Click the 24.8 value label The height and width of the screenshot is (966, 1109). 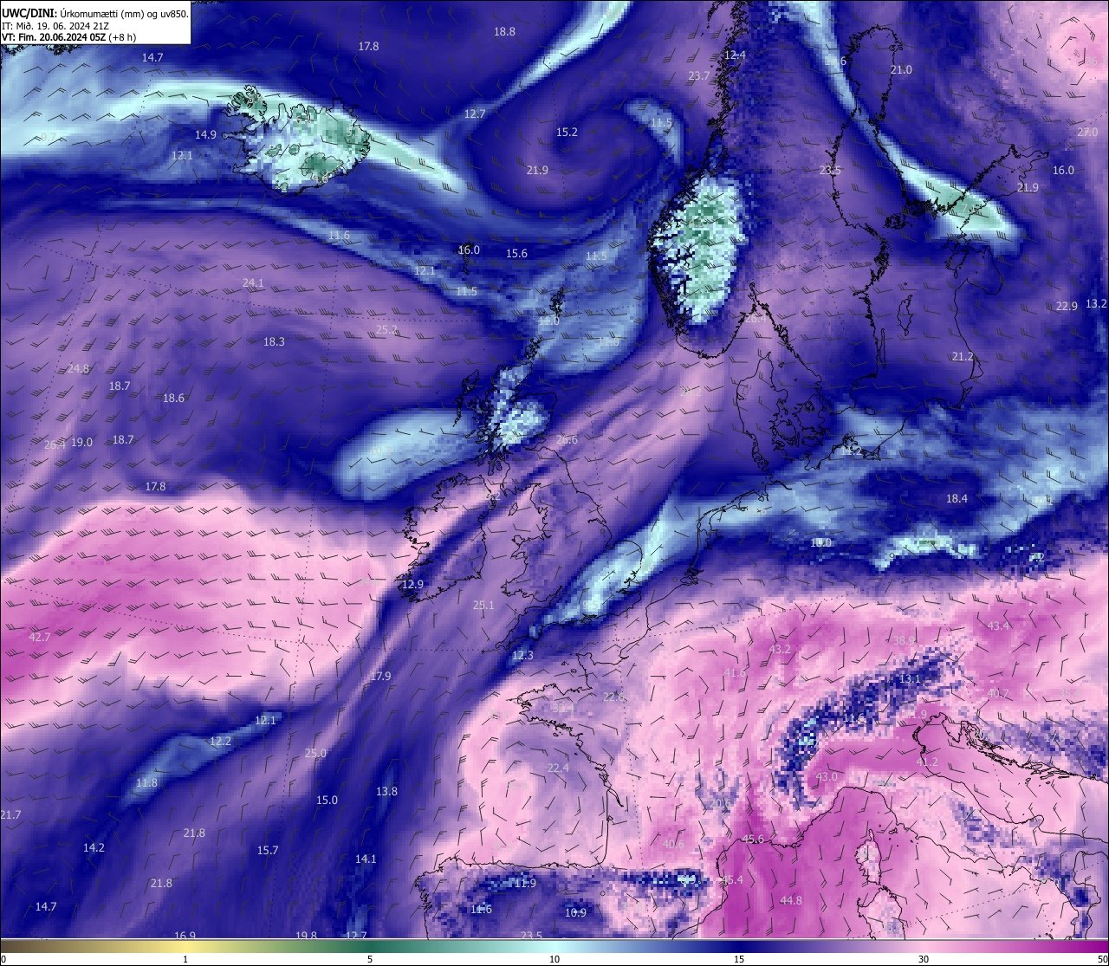(78, 368)
